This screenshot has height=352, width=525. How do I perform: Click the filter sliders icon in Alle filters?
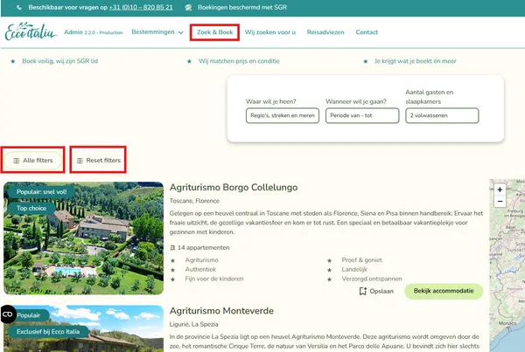click(x=16, y=161)
